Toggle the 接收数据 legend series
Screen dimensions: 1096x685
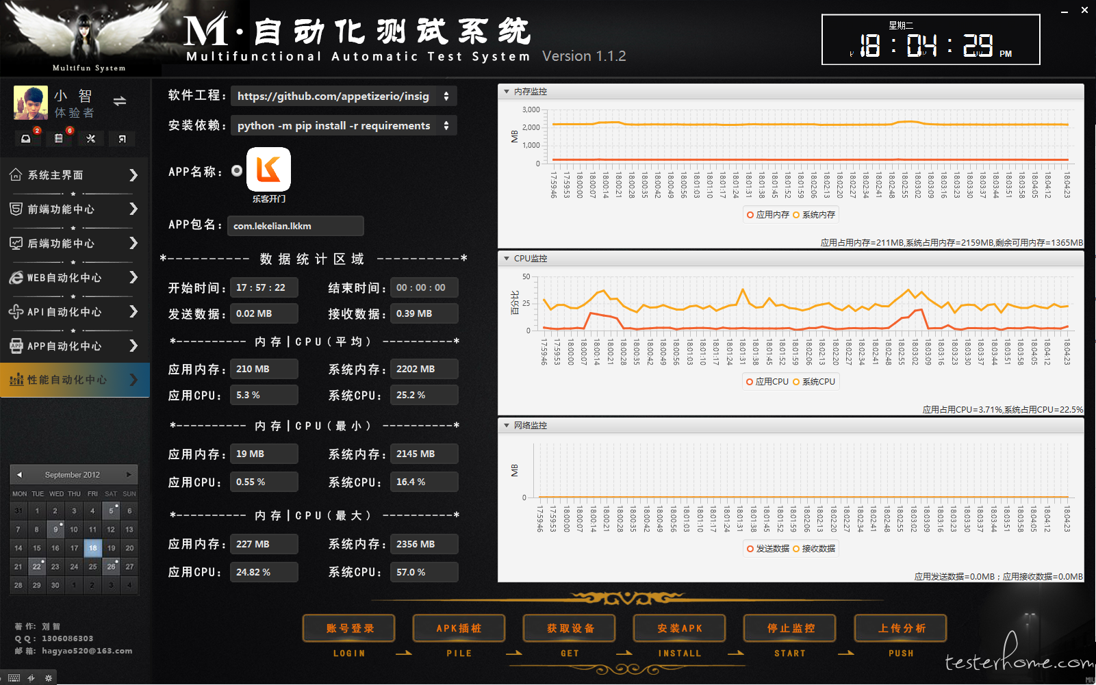tap(814, 549)
